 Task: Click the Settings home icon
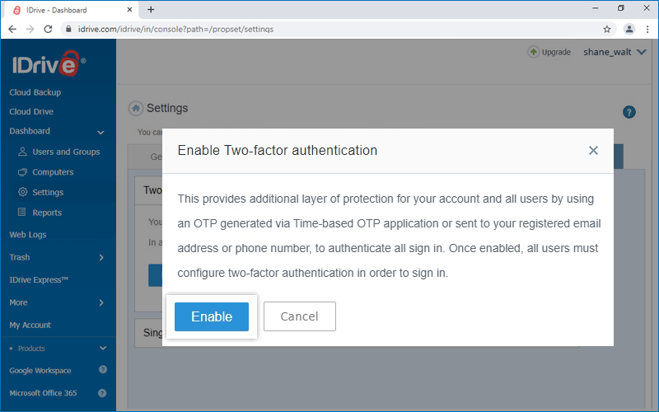coord(136,109)
